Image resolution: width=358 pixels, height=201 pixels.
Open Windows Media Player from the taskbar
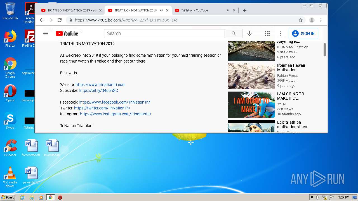click(x=41, y=197)
